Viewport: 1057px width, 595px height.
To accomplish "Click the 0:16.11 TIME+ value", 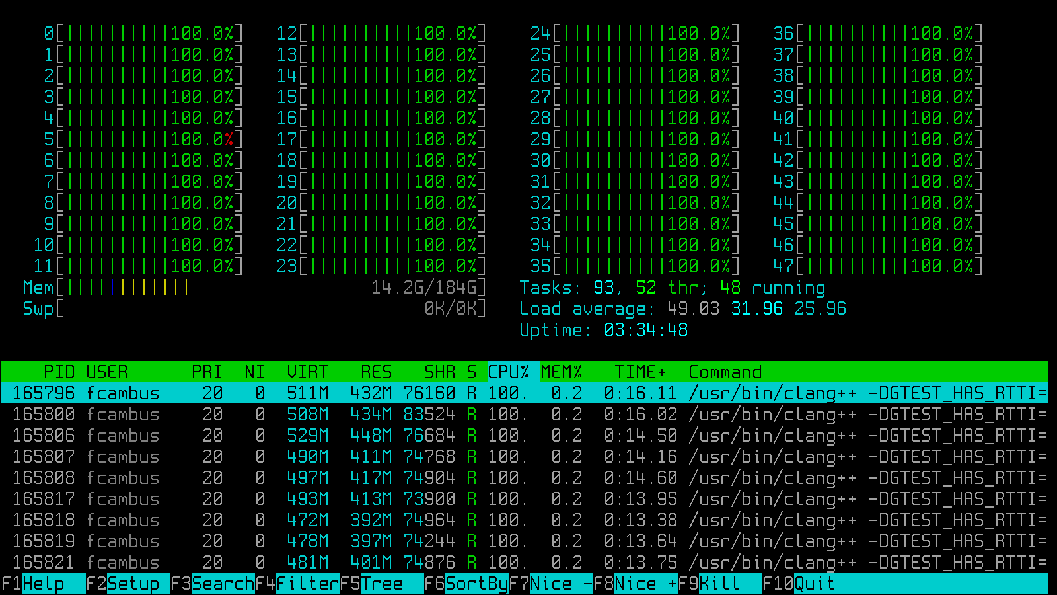I will point(641,393).
